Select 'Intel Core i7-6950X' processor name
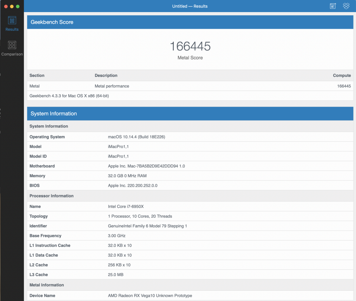 tap(126, 206)
